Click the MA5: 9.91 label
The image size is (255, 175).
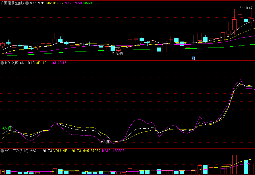tap(37, 3)
